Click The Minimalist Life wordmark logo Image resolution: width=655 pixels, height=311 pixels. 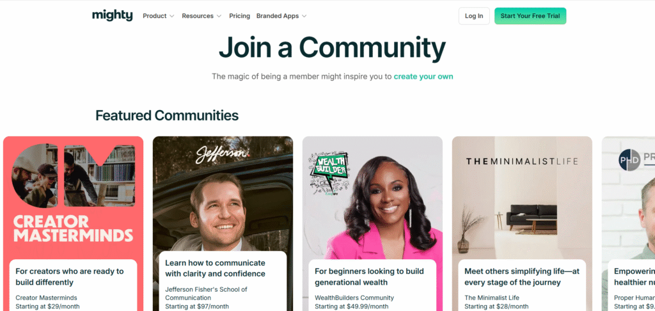point(522,161)
